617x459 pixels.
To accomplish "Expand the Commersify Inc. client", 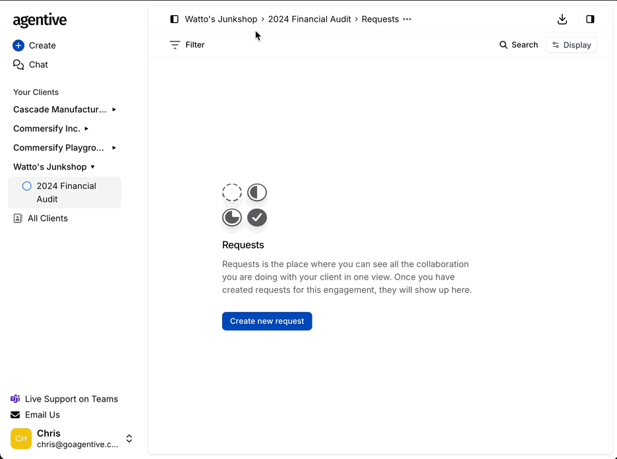I will [86, 129].
